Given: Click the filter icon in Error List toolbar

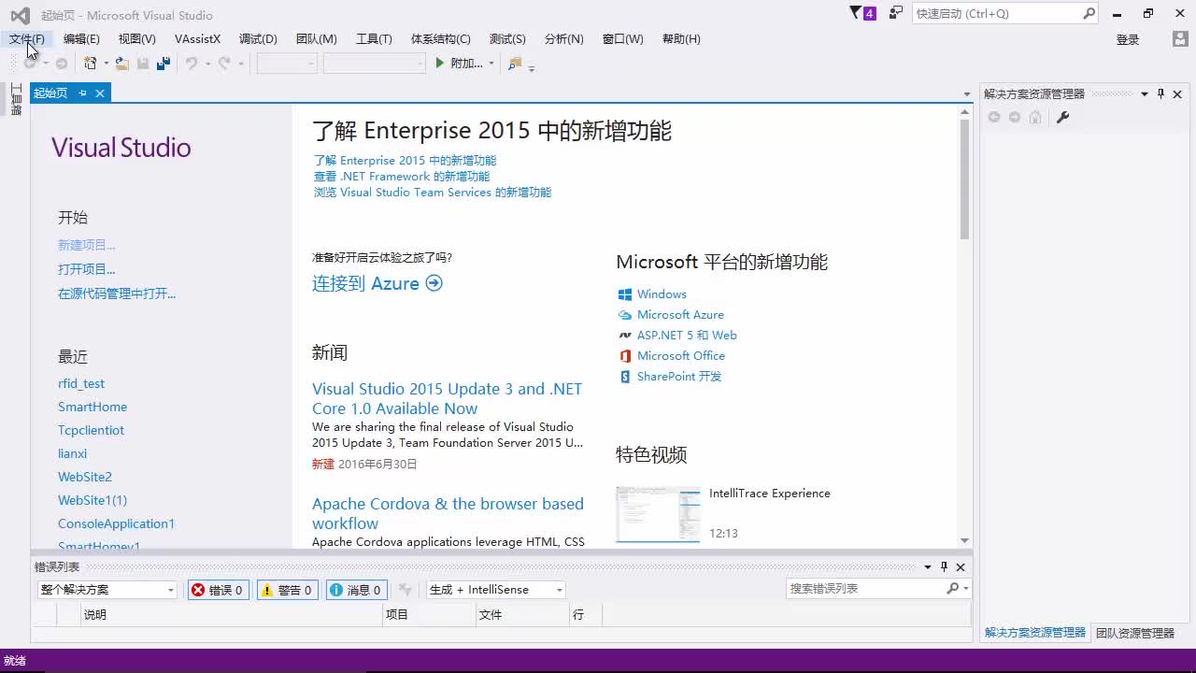Looking at the screenshot, I should pyautogui.click(x=405, y=590).
